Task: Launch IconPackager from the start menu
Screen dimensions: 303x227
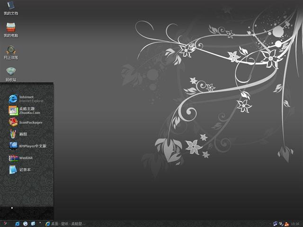Action: coord(26,122)
